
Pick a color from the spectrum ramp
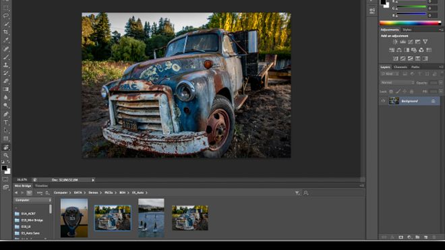410,24
